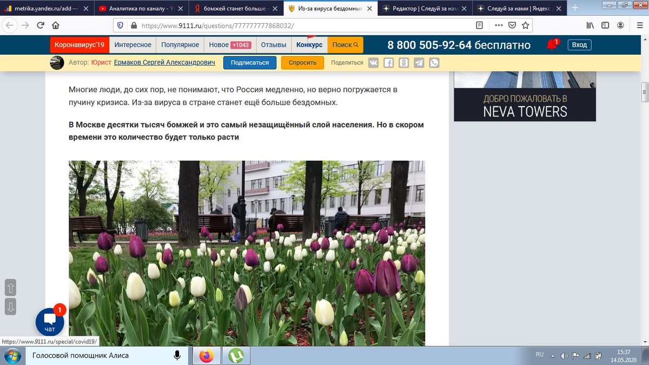This screenshot has width=649, height=365.
Task: Click the Вход login button
Action: click(x=579, y=45)
